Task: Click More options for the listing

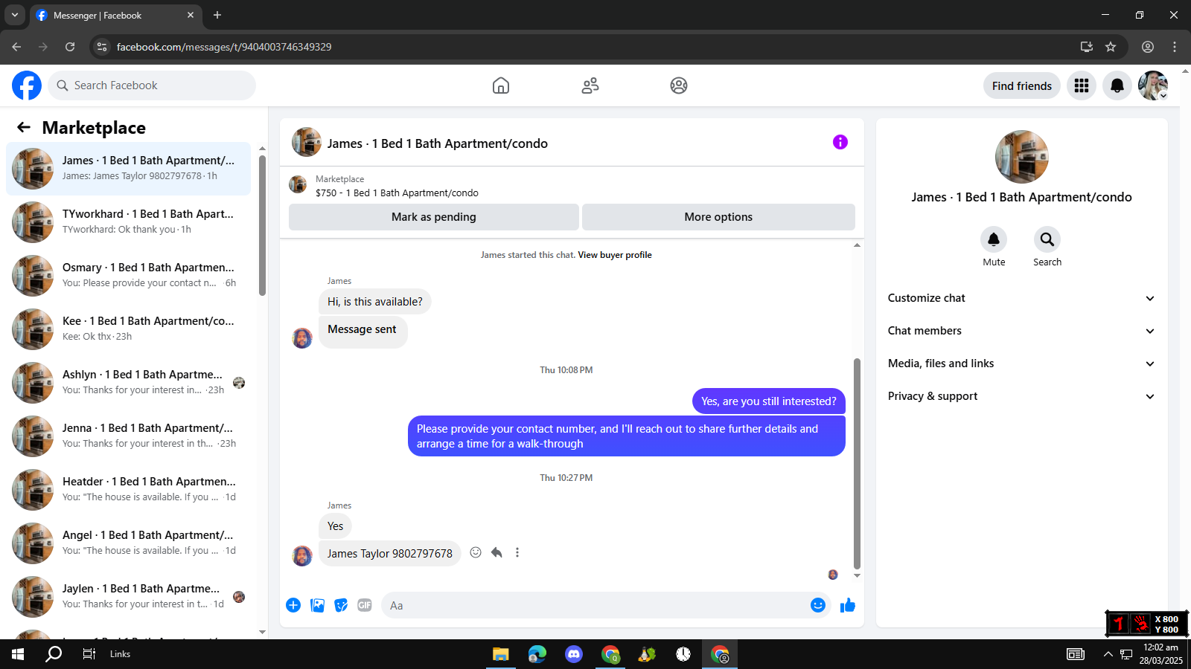Action: [718, 217]
